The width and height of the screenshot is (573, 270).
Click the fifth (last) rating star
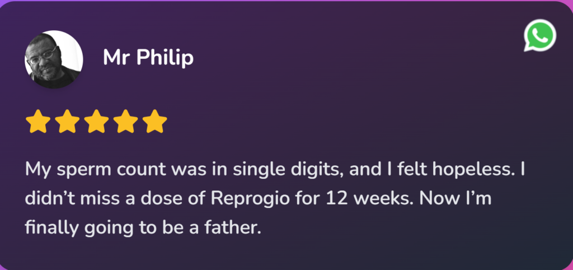pos(154,122)
